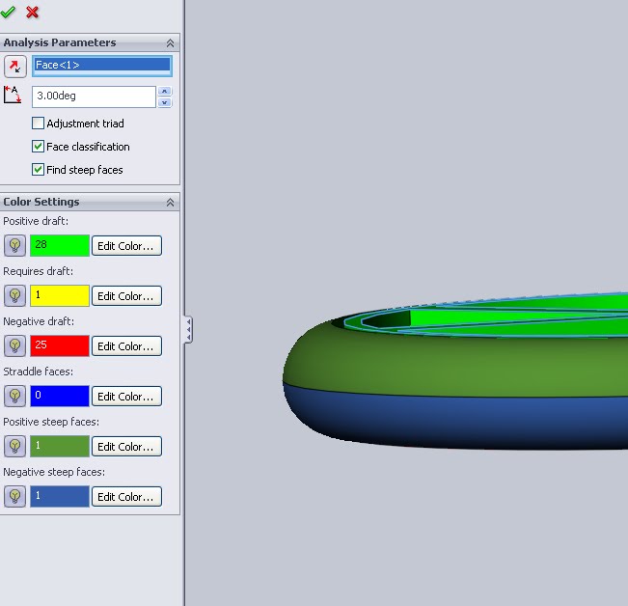Increase the draft angle with up spinner
Viewport: 628px width, 606px height.
(x=165, y=91)
